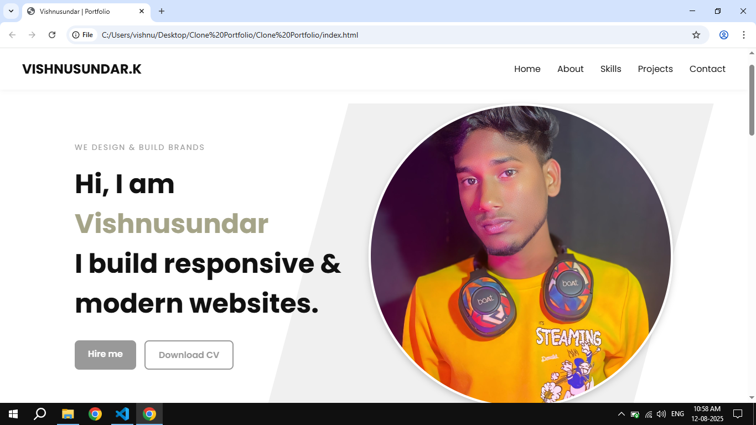
Task: Click the Hire me button
Action: pyautogui.click(x=105, y=355)
